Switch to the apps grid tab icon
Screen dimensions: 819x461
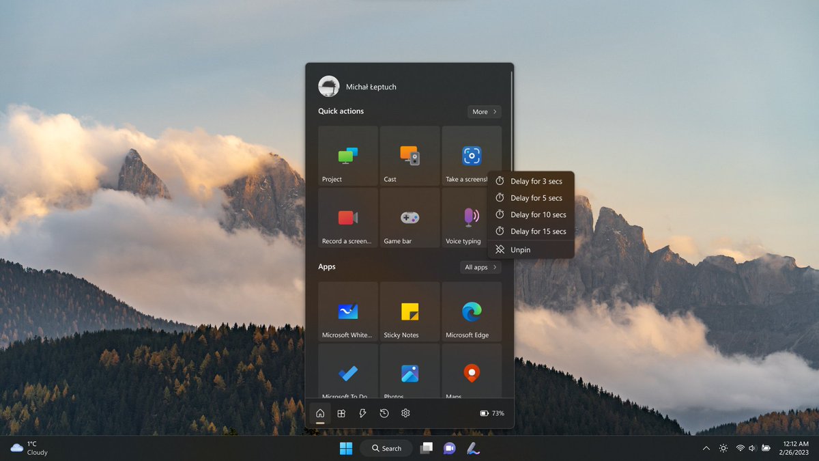pyautogui.click(x=341, y=413)
